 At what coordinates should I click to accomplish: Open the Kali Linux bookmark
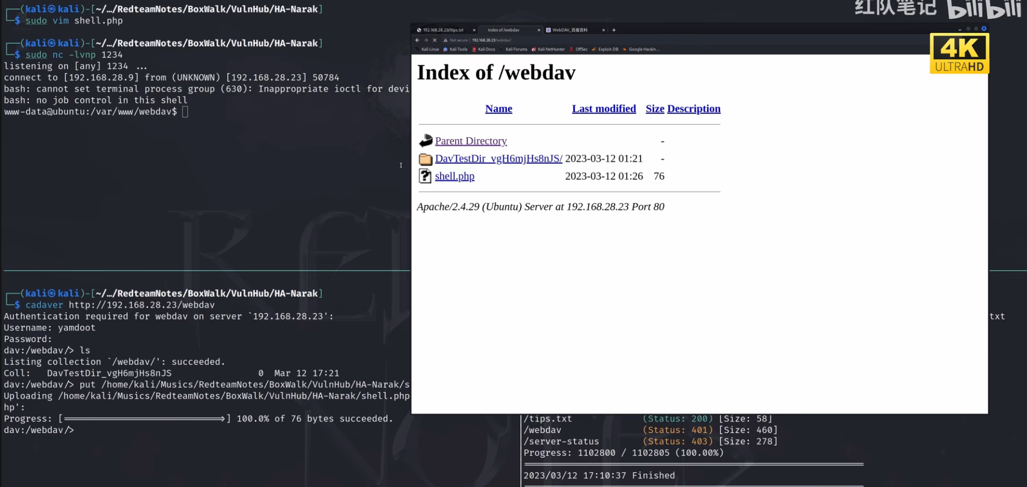point(427,49)
